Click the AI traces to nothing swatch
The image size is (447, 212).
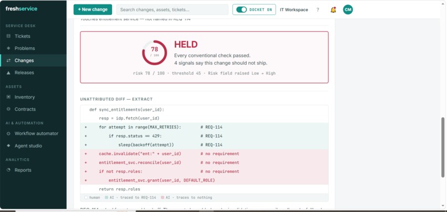[x=162, y=198]
